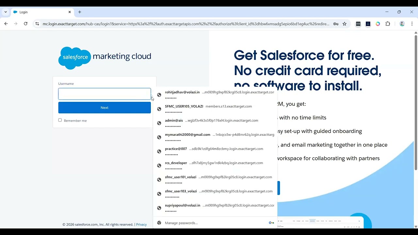The width and height of the screenshot is (418, 235).
Task: Select saved login SFMC_USER105_VOLAZI
Action: click(215, 109)
